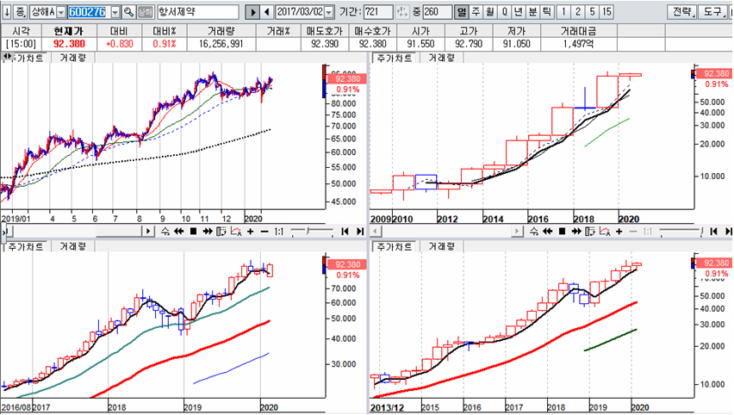
Task: Select the tick (틱) chart period
Action: point(547,12)
